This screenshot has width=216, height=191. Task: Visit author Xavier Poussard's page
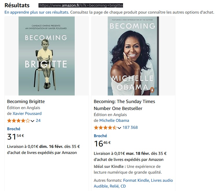pyautogui.click(x=27, y=113)
